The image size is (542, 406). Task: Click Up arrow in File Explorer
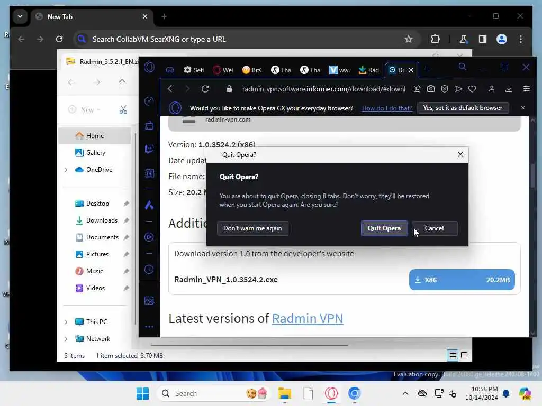coord(122,82)
